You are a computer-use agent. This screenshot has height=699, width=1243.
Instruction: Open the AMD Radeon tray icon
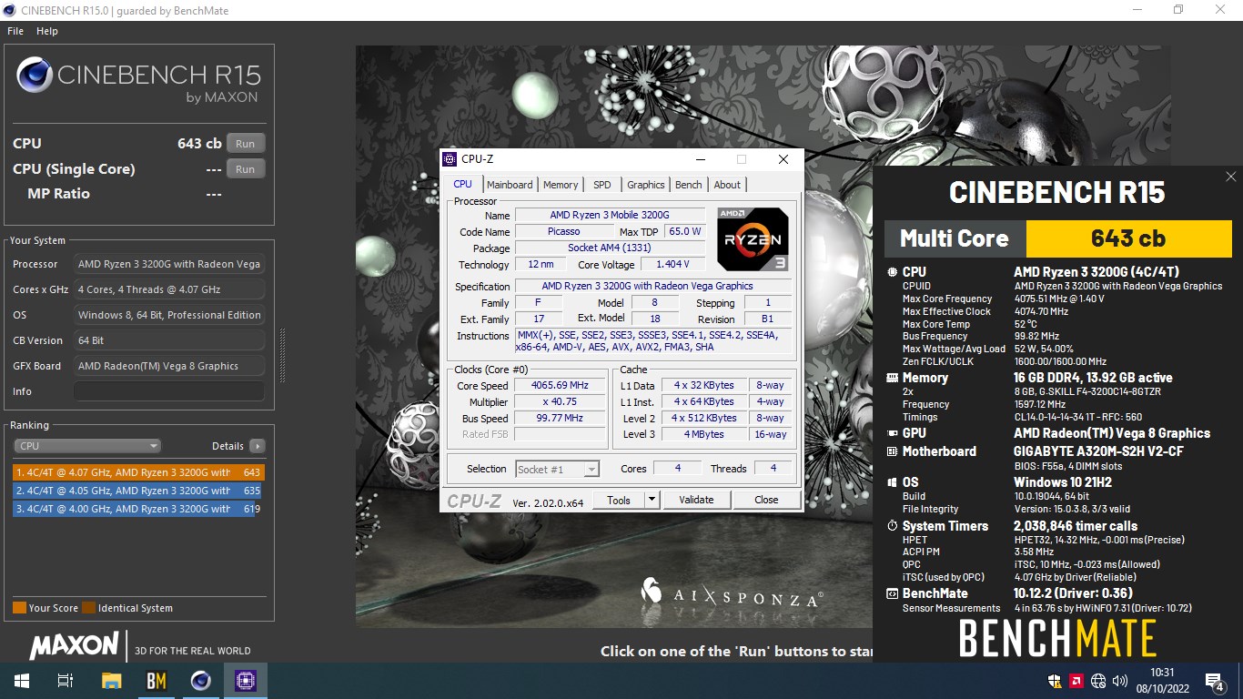[x=1076, y=681]
